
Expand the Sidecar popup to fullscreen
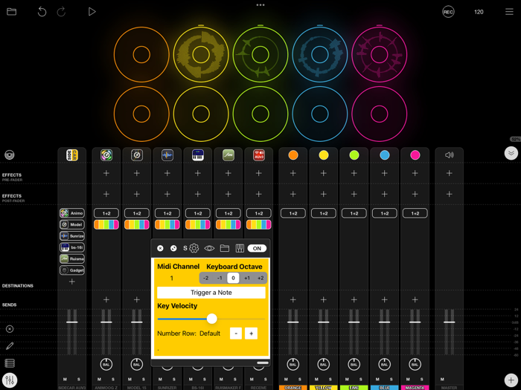coord(173,248)
